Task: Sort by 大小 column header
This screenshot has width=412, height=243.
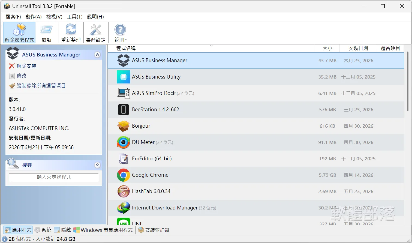Action: [x=327, y=48]
